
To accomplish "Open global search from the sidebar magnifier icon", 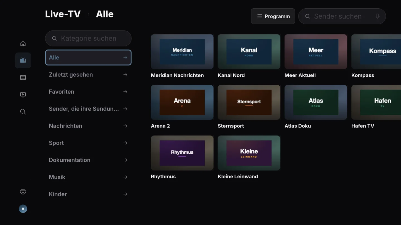I will (23, 112).
